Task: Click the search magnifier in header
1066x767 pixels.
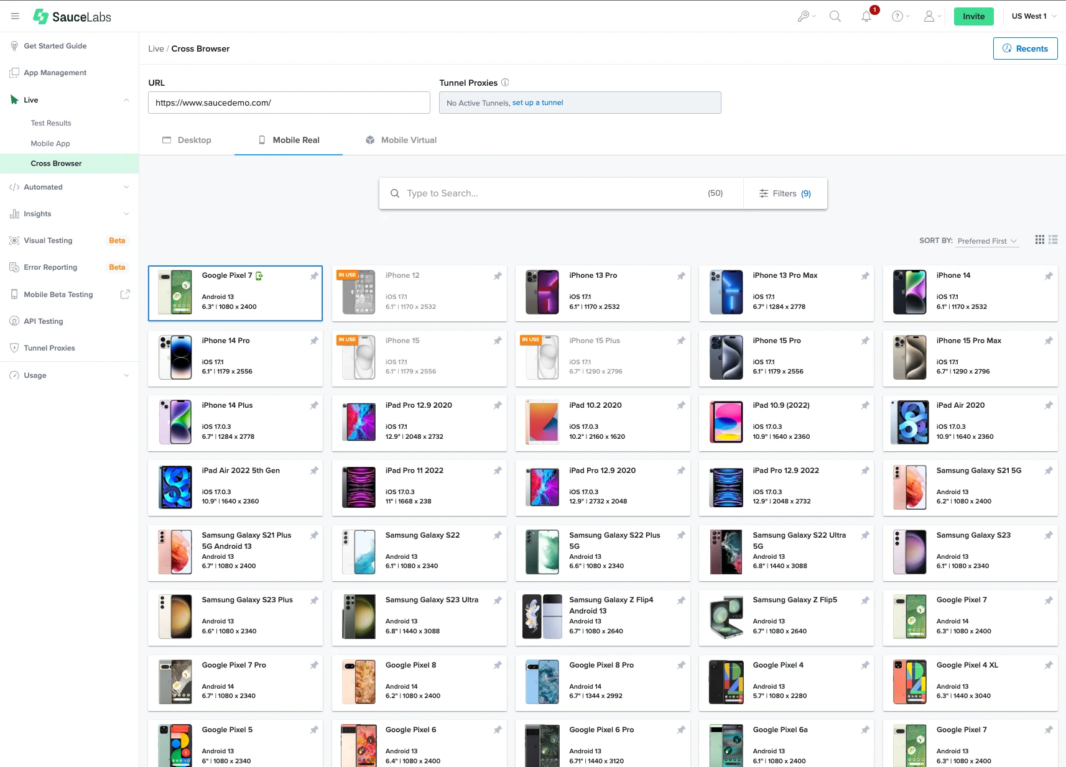Action: pyautogui.click(x=835, y=17)
